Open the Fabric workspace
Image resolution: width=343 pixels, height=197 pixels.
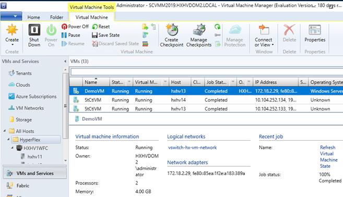22,186
